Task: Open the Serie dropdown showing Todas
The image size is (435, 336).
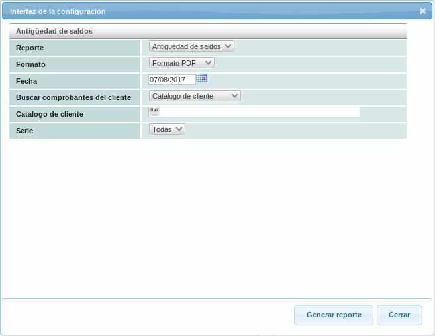Action: pyautogui.click(x=167, y=129)
